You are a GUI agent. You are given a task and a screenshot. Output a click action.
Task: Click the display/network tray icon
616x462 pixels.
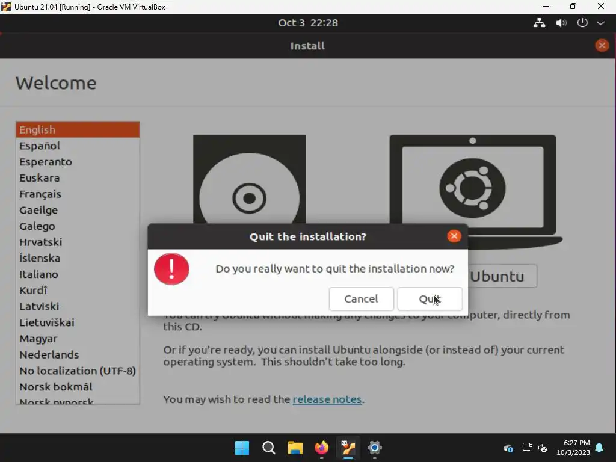click(527, 448)
